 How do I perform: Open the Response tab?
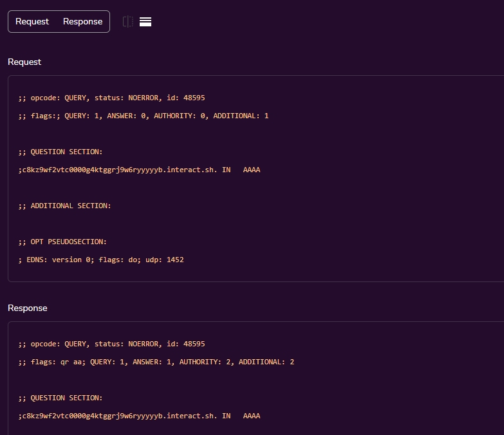pyautogui.click(x=82, y=22)
